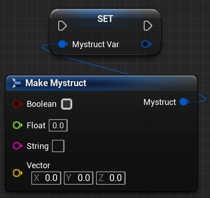Click the String text field

(58, 146)
